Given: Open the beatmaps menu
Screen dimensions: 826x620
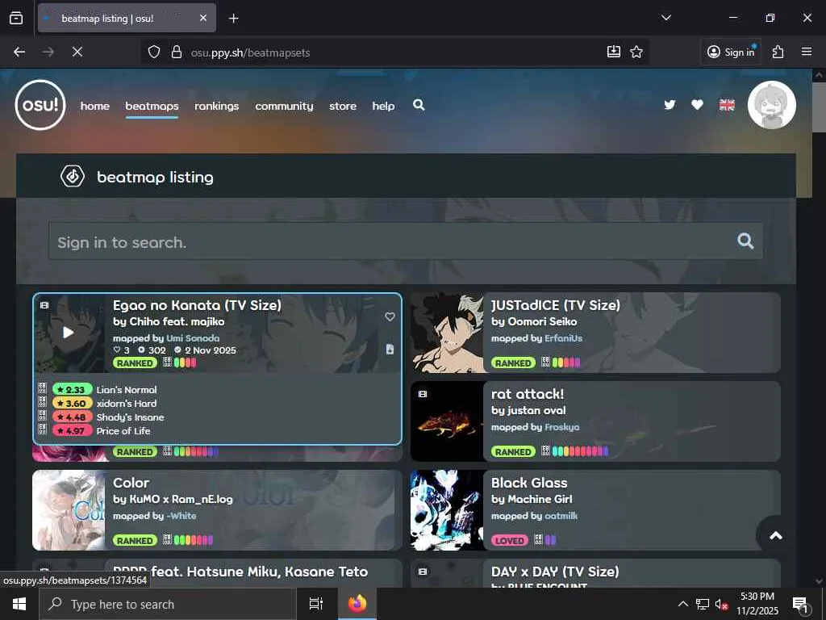Looking at the screenshot, I should [152, 106].
